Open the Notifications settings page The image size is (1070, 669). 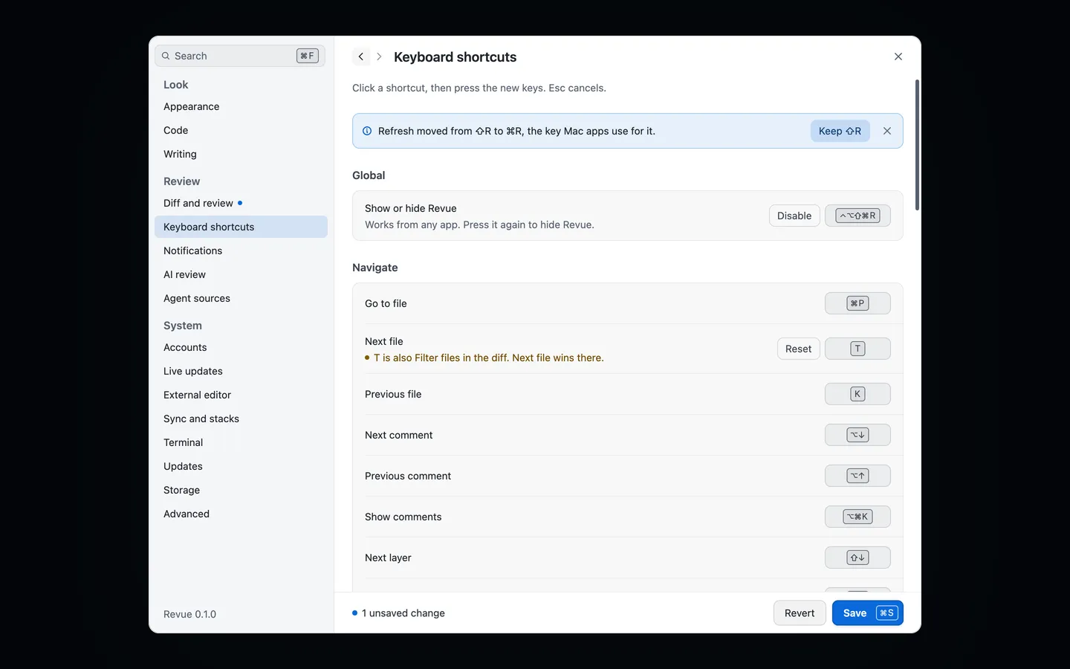tap(241, 251)
